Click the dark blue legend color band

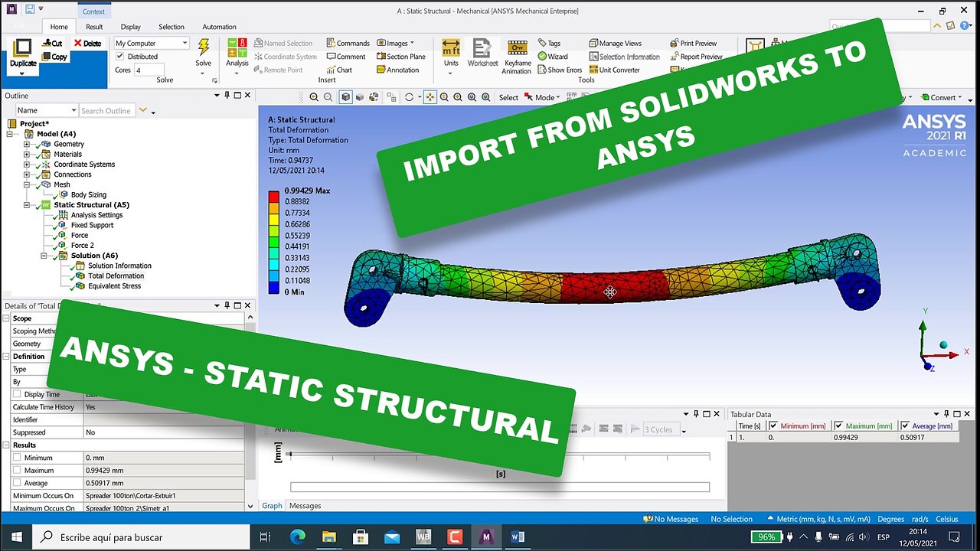coord(273,286)
